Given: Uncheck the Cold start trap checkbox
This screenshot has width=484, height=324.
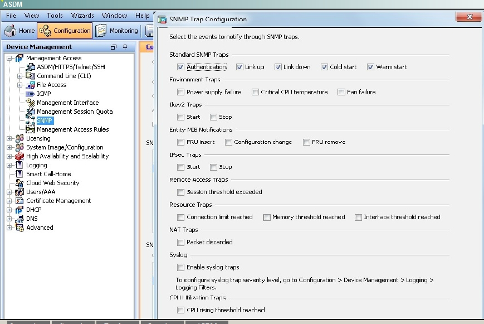Looking at the screenshot, I should (324, 67).
